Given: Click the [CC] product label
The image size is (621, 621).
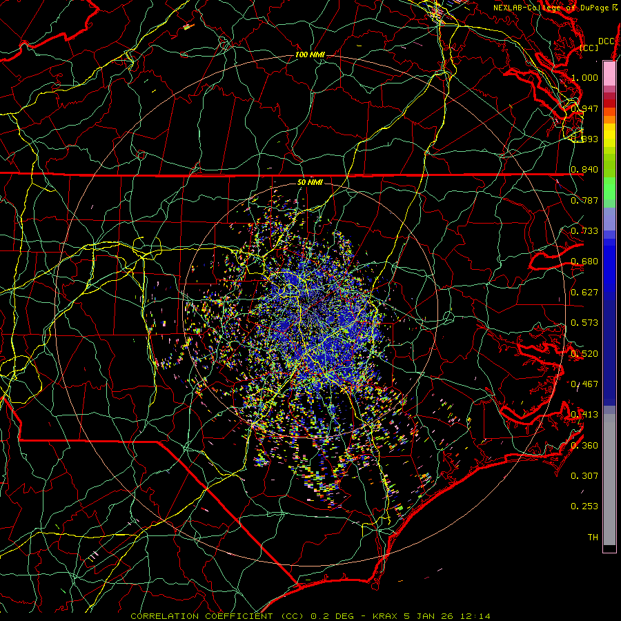Looking at the screenshot, I should 589,48.
